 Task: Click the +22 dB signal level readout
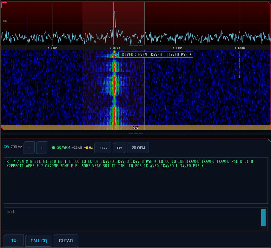click(x=77, y=147)
